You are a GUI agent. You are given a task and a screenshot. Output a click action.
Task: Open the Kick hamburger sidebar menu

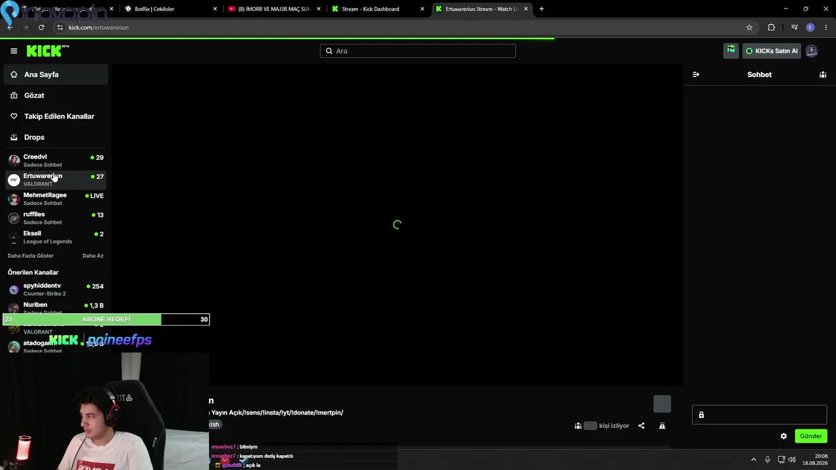[14, 51]
